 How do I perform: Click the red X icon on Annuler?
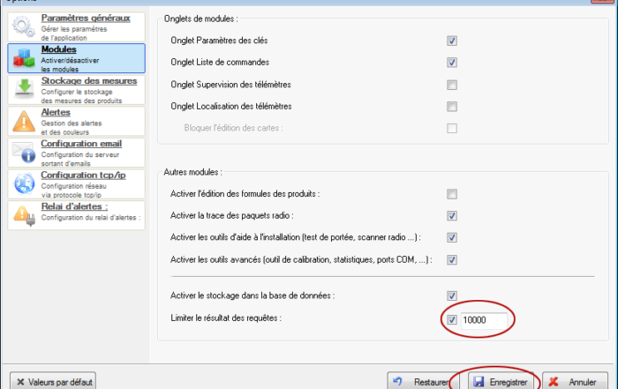(554, 382)
